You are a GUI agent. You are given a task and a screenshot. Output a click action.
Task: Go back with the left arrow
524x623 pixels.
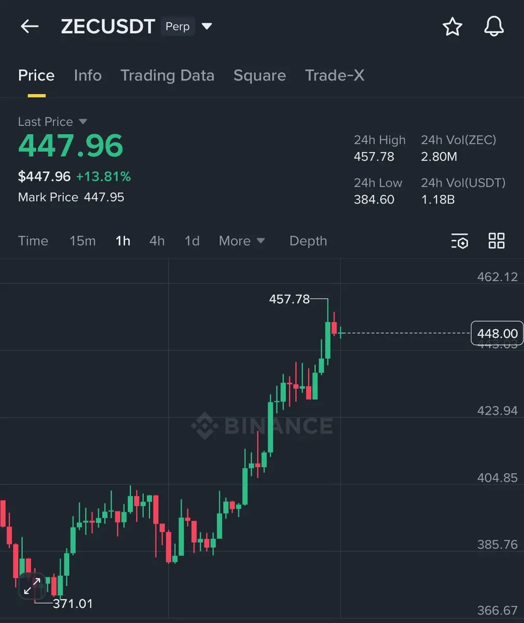tap(30, 26)
